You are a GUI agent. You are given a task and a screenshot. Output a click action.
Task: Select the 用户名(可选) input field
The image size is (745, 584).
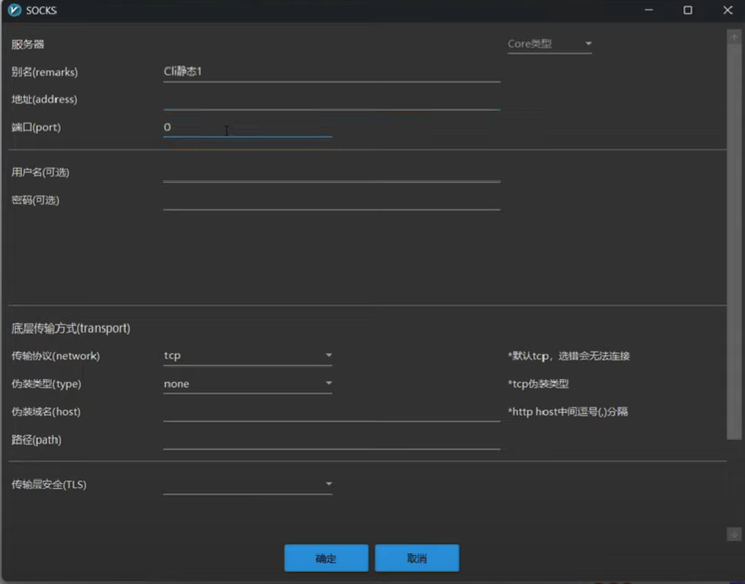coord(331,172)
